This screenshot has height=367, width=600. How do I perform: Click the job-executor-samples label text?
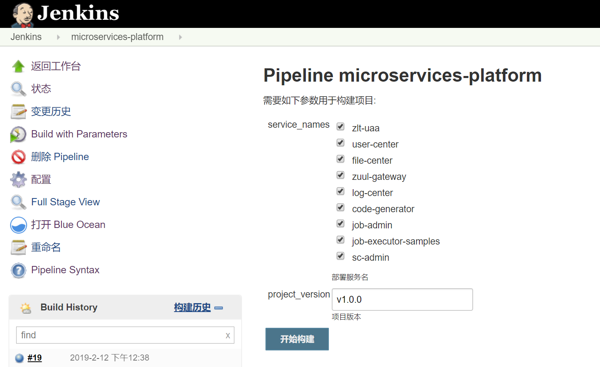click(396, 241)
